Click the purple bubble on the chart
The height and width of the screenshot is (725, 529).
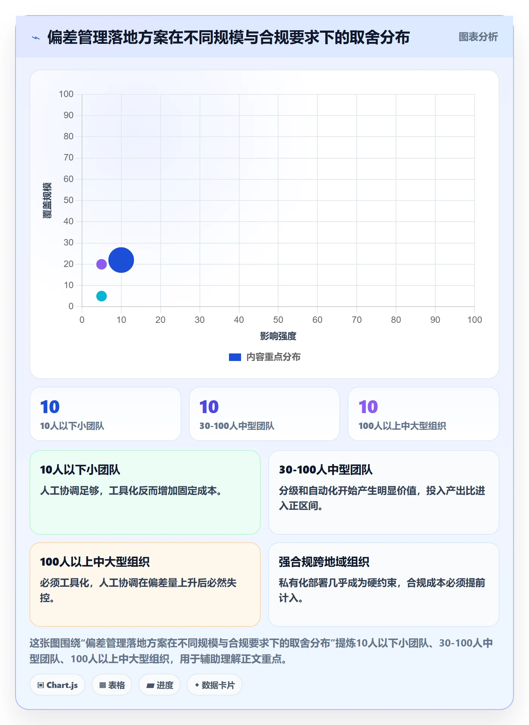coord(101,264)
